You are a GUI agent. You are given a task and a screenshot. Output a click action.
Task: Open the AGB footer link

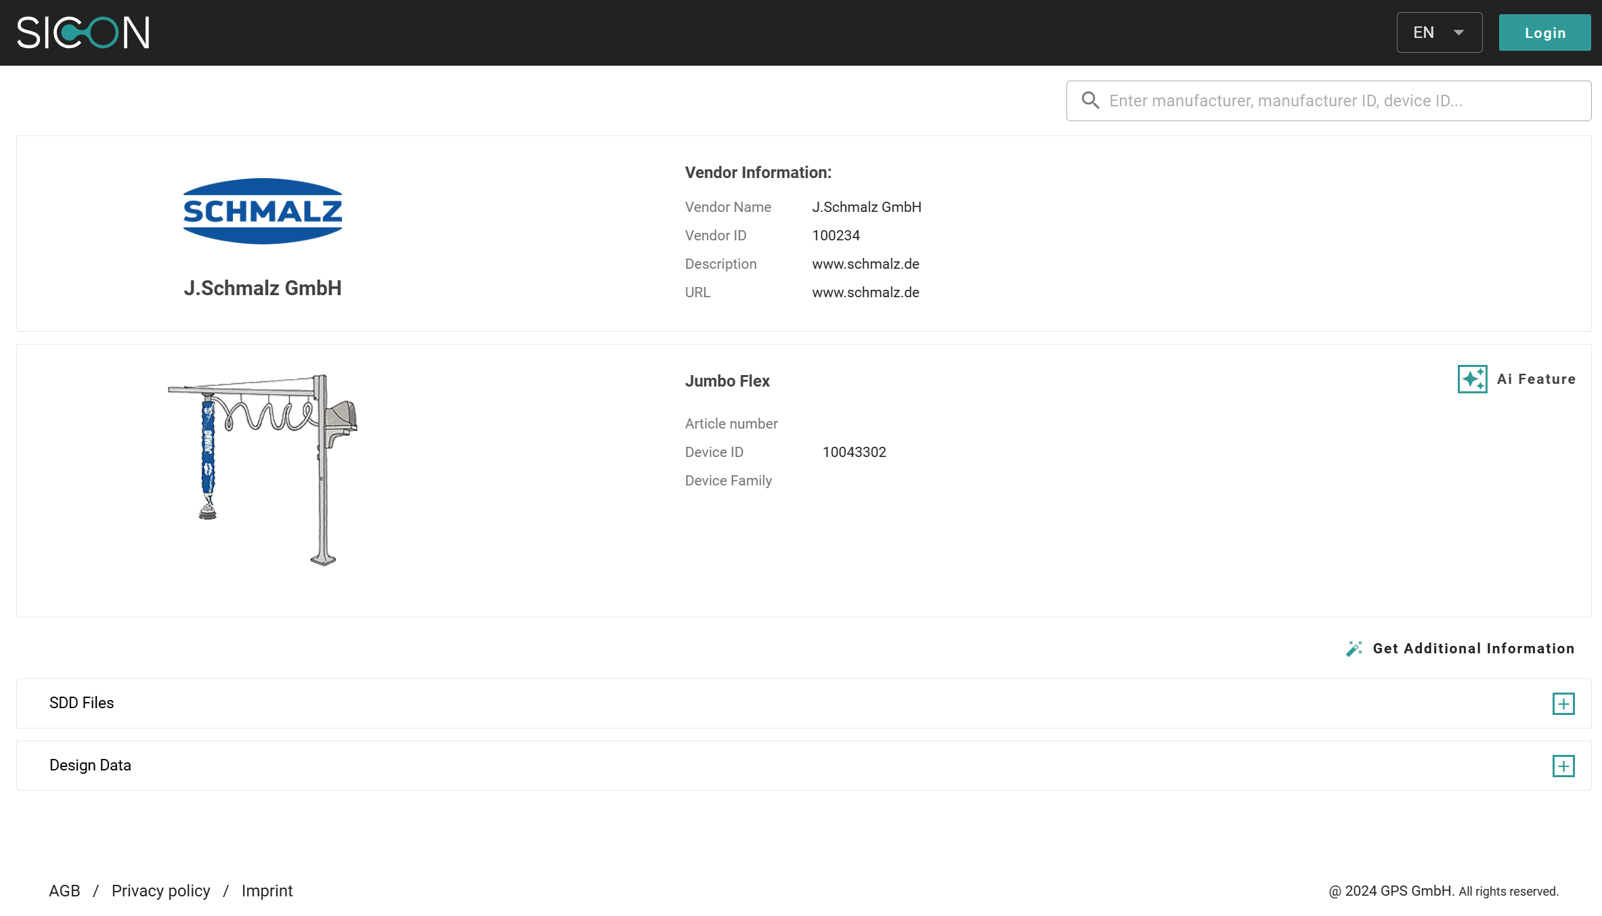64,891
